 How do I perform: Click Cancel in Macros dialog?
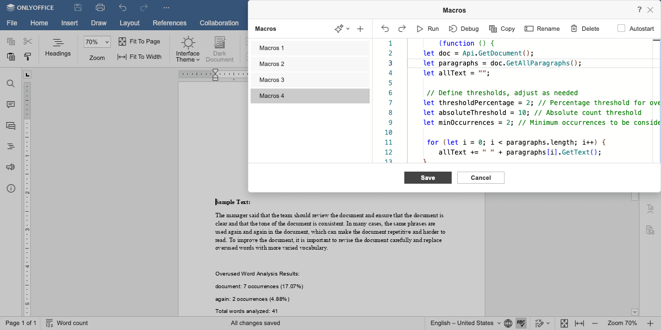(481, 178)
